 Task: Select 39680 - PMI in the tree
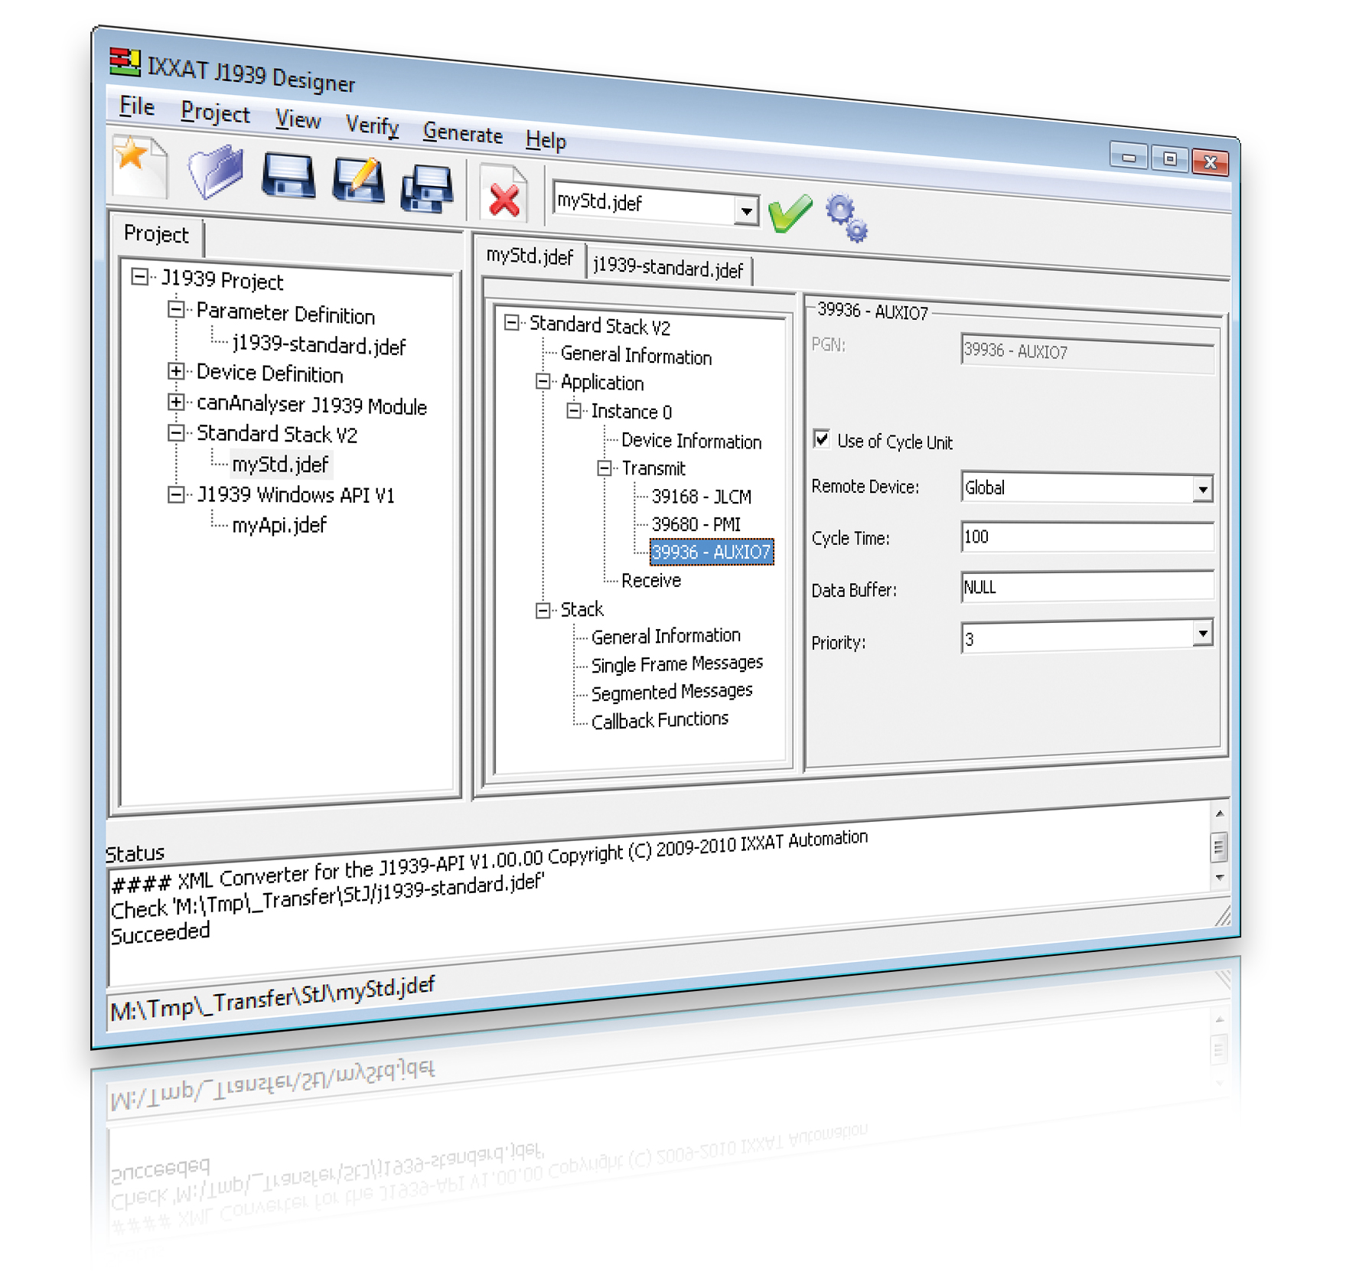coord(696,524)
